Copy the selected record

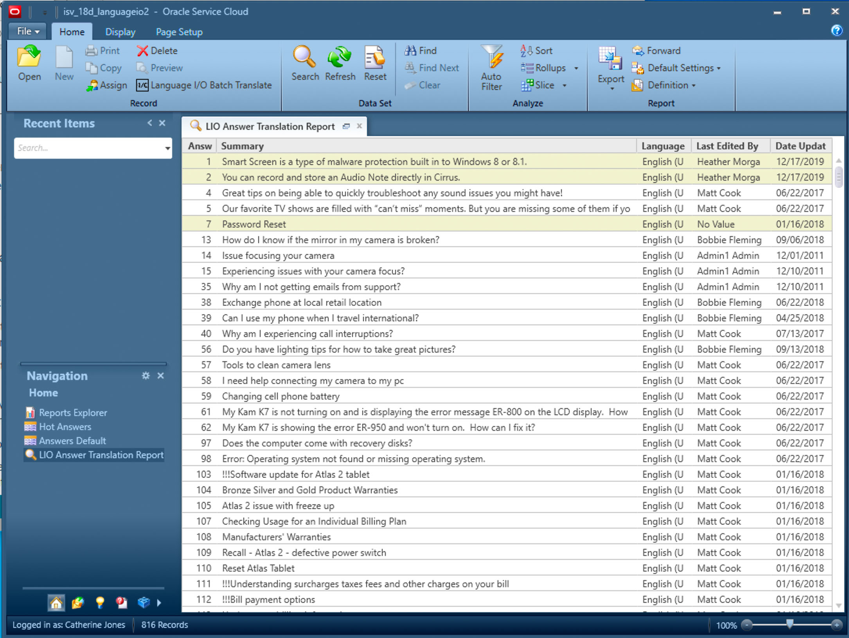[104, 68]
